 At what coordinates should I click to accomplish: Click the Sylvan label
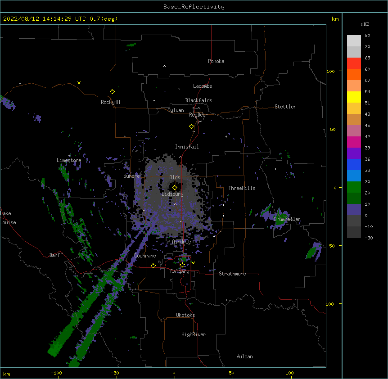pos(176,110)
